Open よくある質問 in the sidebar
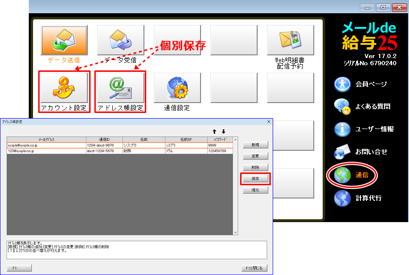Screen dimensions: 409x275 (342, 107)
